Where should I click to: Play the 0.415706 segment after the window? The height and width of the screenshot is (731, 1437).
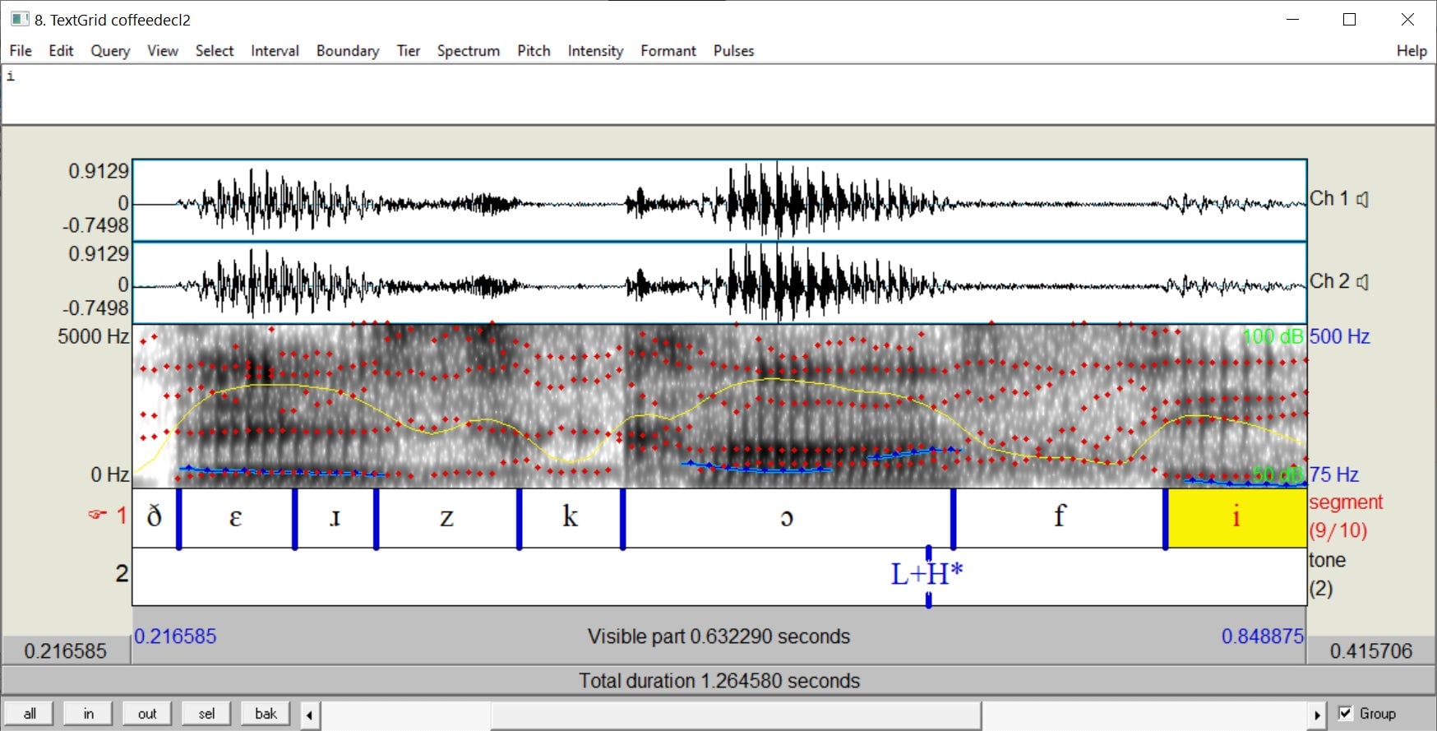[x=1371, y=650]
